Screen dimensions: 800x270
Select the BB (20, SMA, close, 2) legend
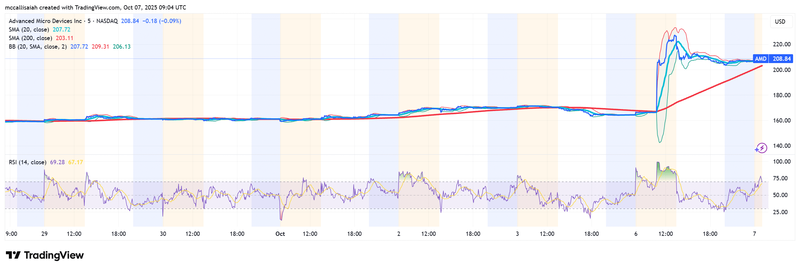tap(37, 47)
